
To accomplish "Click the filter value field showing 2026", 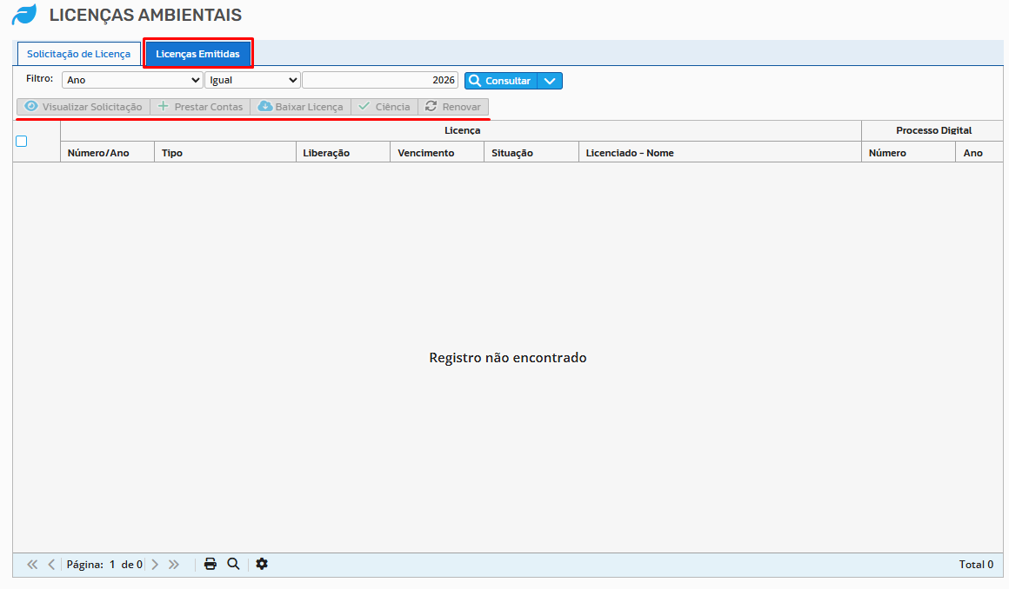I will coord(379,80).
